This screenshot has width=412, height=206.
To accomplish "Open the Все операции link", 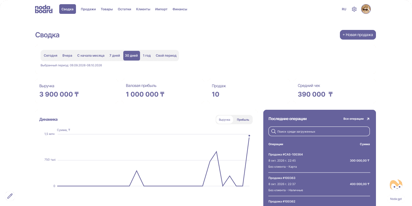I will pyautogui.click(x=353, y=119).
